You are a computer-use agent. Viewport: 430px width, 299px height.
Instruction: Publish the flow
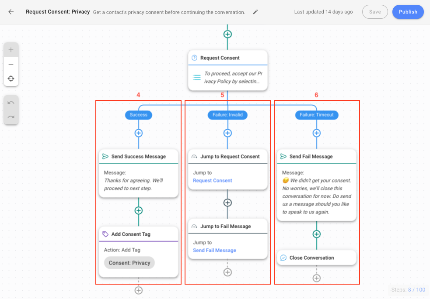[408, 12]
